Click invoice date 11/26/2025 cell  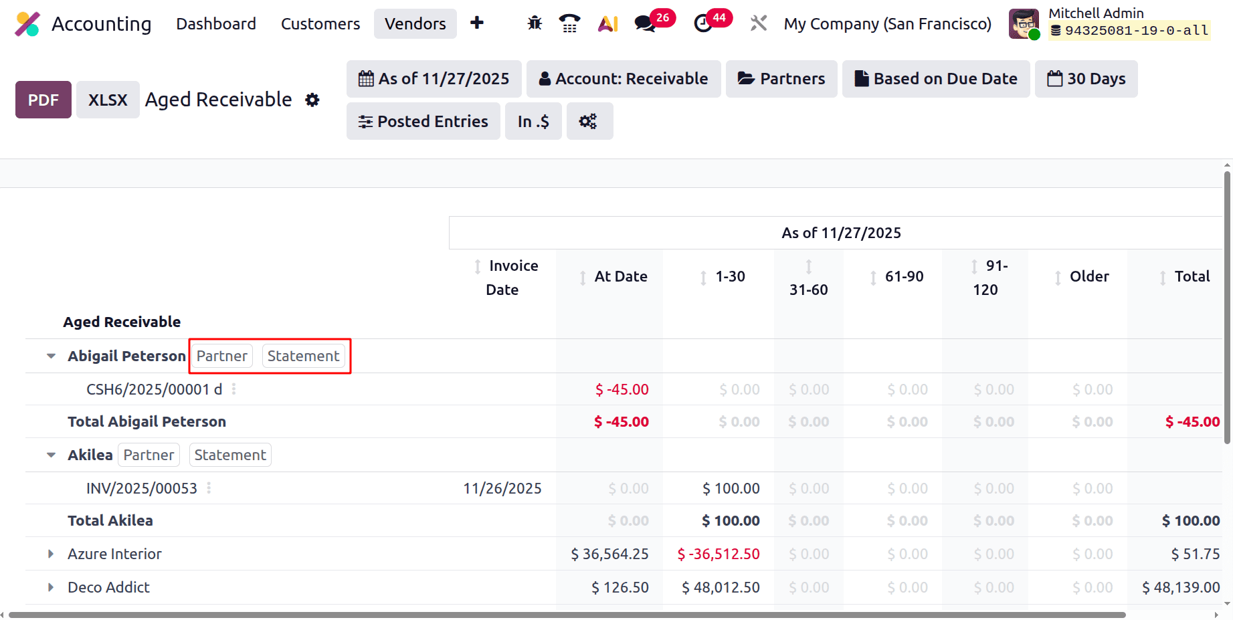coord(502,488)
